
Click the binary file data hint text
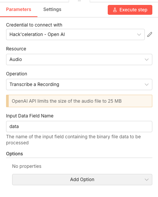73,140
